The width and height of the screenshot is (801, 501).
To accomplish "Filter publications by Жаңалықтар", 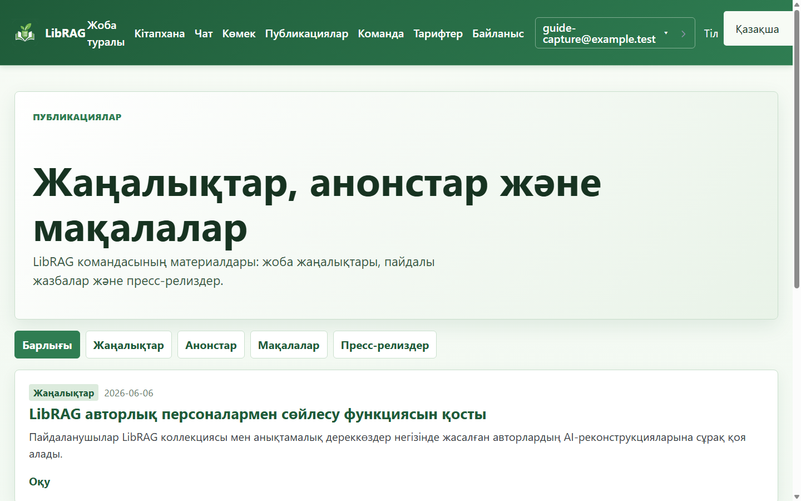I will pyautogui.click(x=128, y=345).
